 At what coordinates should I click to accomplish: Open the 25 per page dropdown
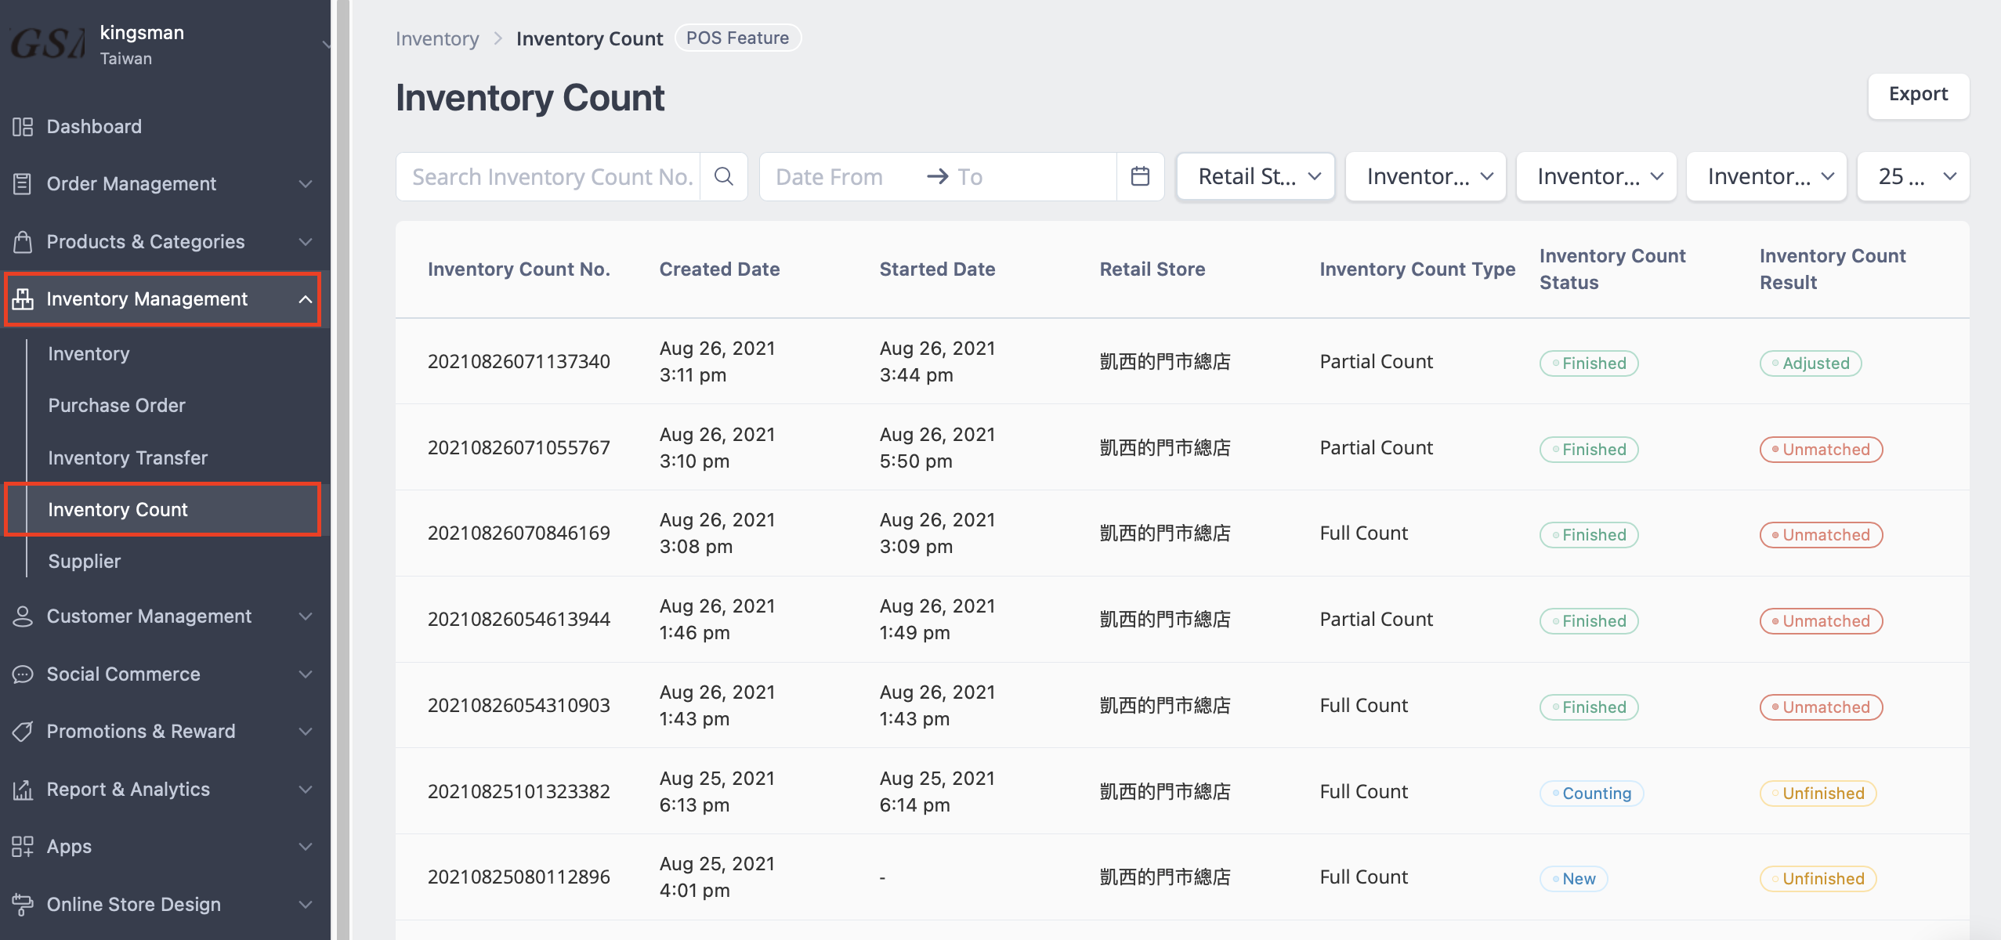coord(1912,177)
